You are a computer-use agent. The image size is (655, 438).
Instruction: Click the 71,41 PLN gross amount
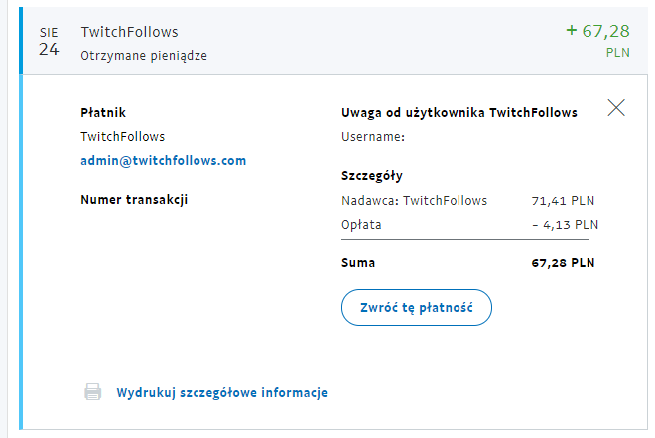coord(565,201)
